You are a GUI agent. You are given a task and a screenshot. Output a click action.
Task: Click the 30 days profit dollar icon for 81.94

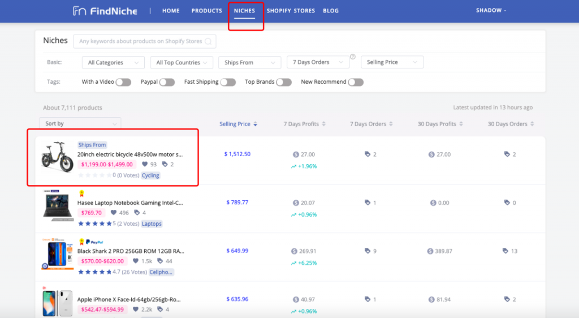click(431, 299)
